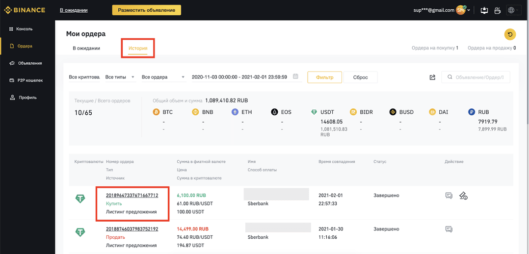Screen dimensions: 529x254
Task: Switch to the История tab
Action: [x=138, y=48]
